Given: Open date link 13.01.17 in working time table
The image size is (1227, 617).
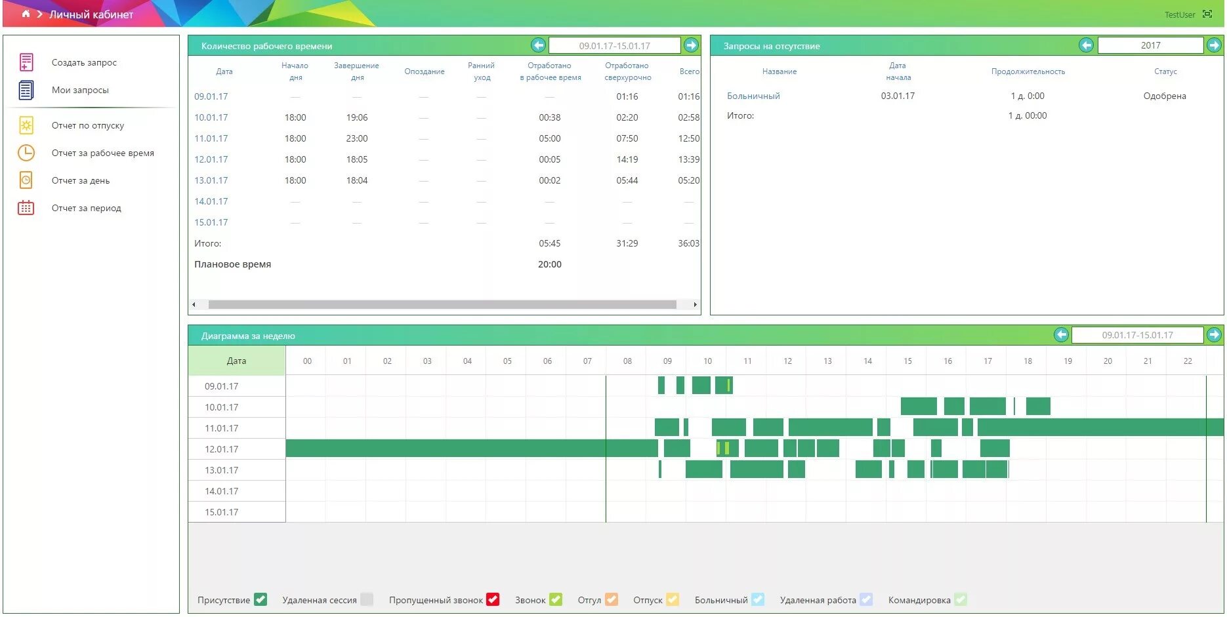Looking at the screenshot, I should coord(211,180).
